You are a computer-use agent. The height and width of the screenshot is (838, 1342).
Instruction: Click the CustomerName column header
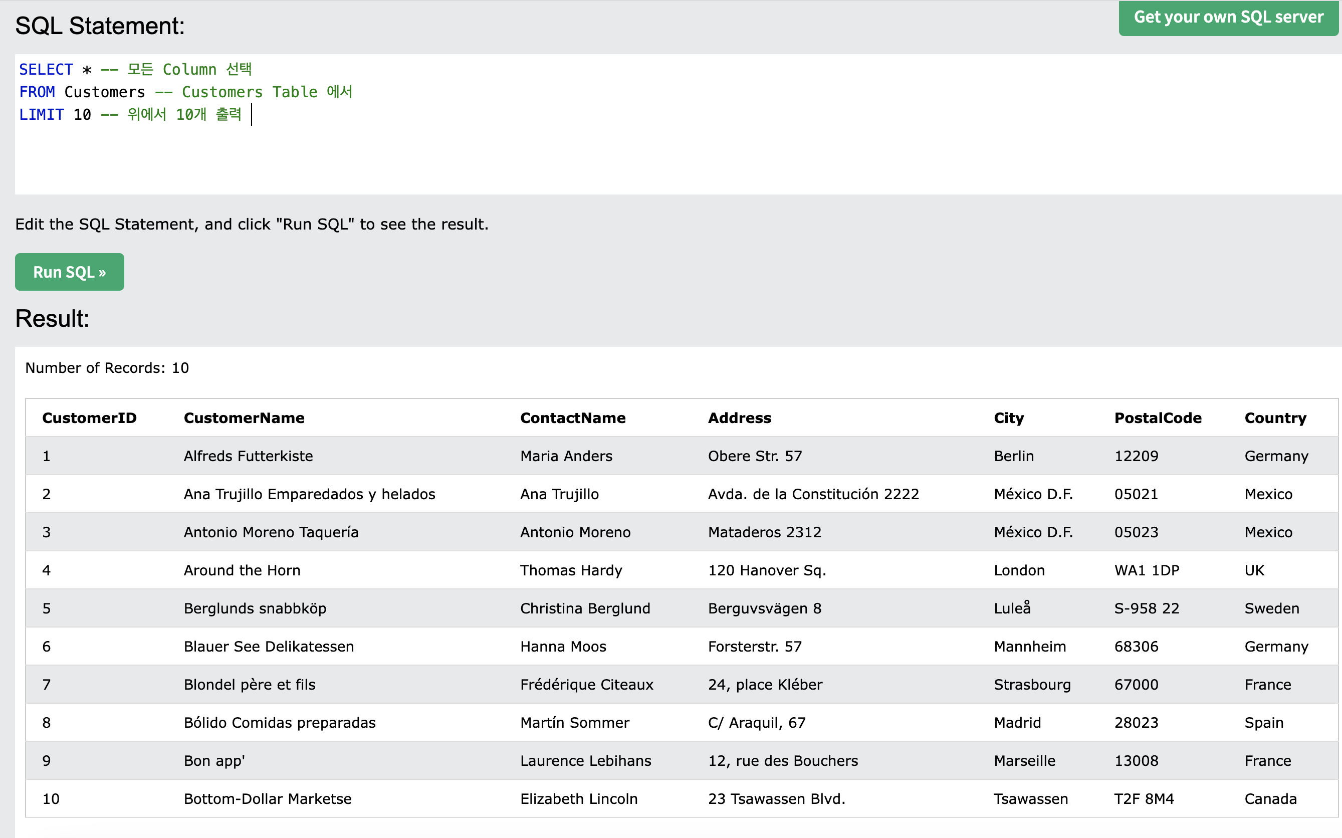coord(244,418)
